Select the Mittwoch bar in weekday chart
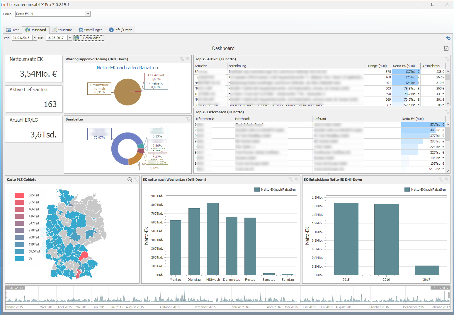This screenshot has height=315, width=454. [x=213, y=238]
